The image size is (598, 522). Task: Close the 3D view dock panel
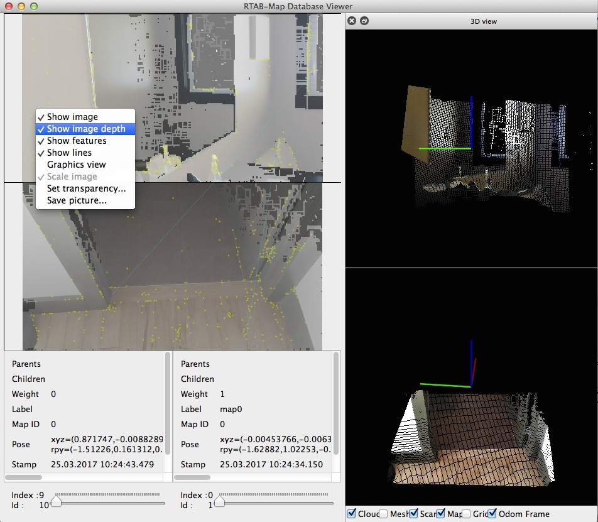352,21
